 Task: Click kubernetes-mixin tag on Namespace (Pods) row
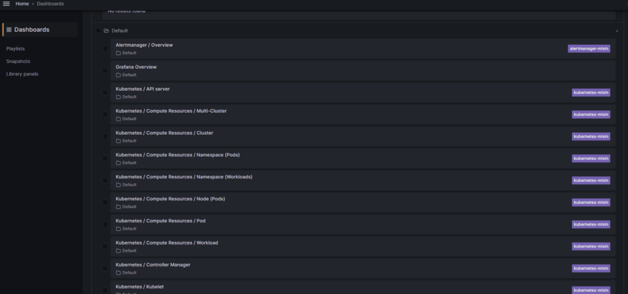tap(591, 159)
